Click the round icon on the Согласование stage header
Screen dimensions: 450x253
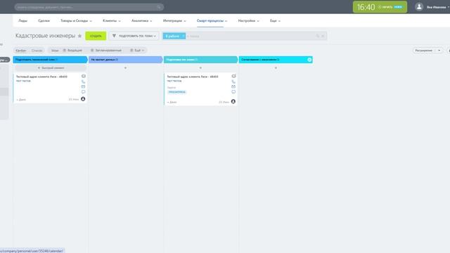point(309,60)
